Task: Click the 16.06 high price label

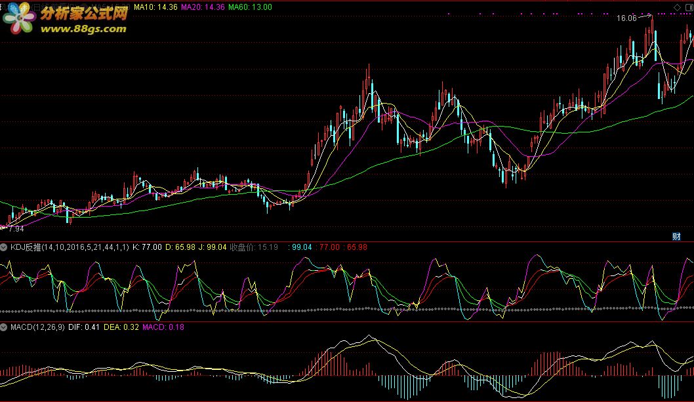Action: [x=626, y=18]
